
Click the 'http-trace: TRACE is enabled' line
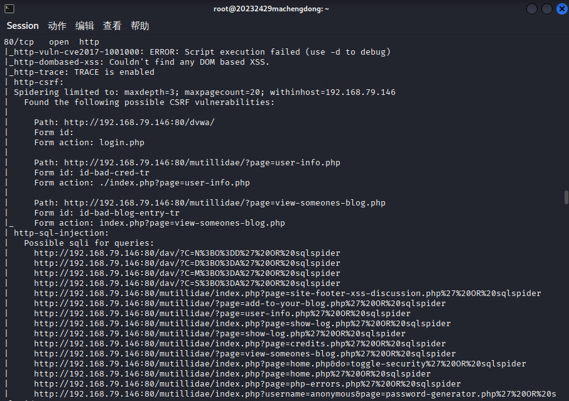84,72
